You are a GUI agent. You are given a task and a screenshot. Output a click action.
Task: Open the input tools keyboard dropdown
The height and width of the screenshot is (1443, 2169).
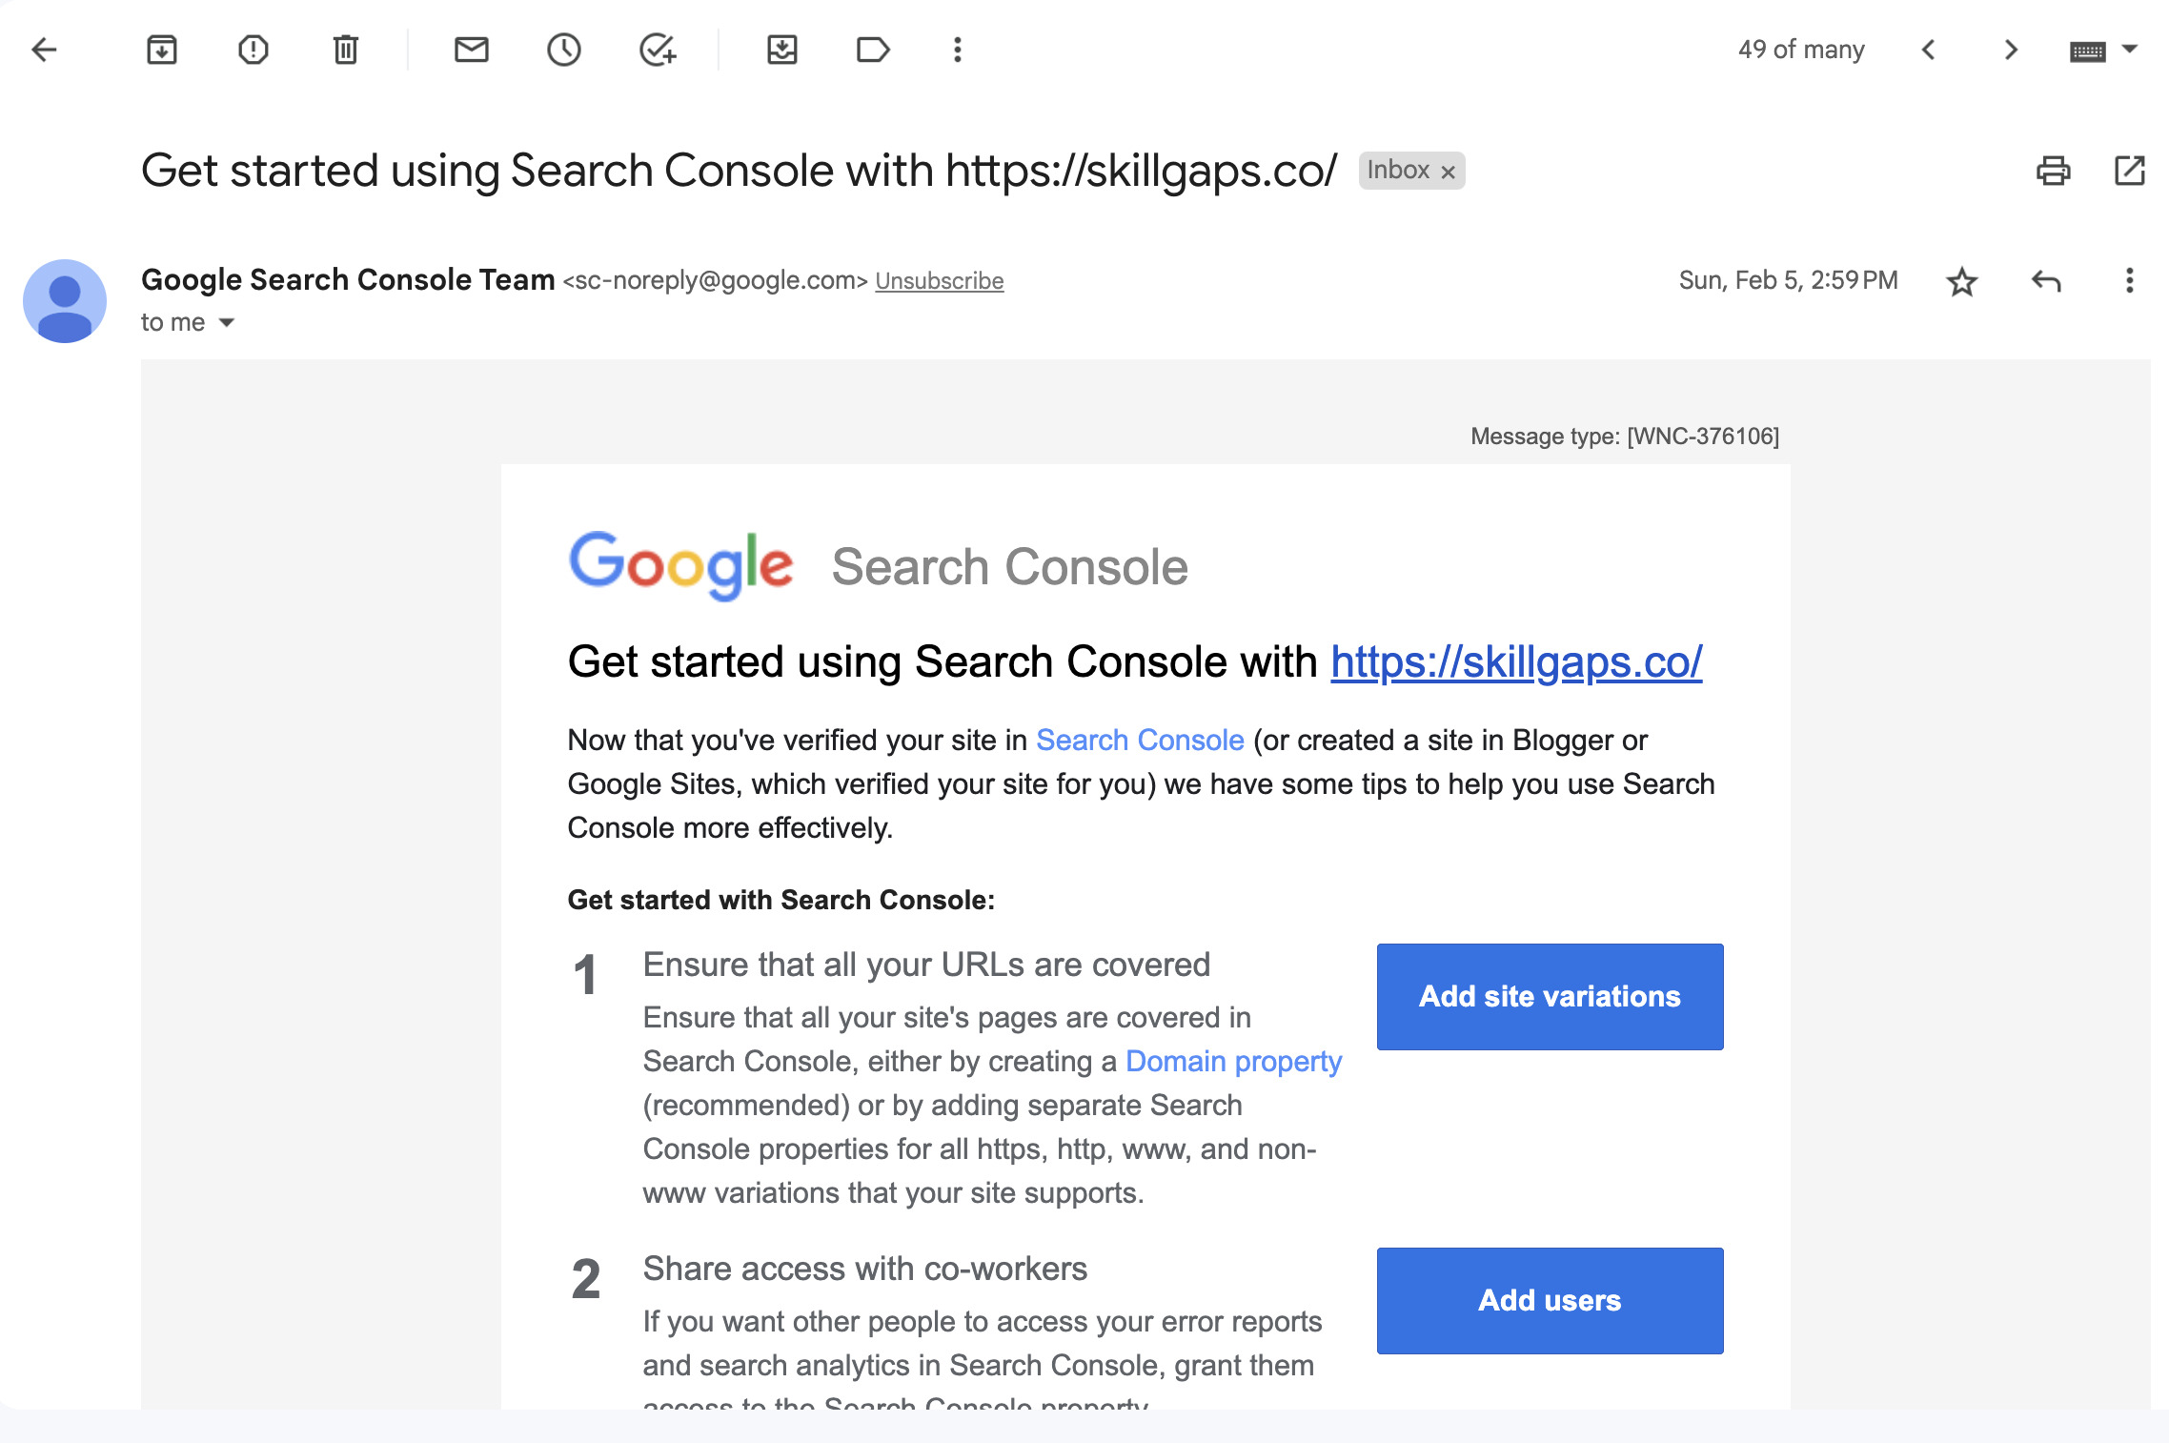point(2130,50)
